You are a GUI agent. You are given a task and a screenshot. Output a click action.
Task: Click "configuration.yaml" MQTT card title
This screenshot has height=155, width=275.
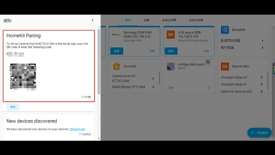tap(191, 64)
